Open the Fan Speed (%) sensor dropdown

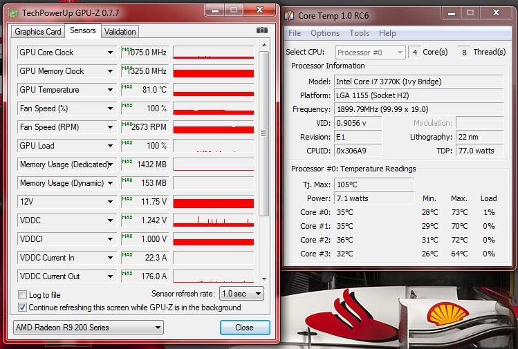point(110,109)
